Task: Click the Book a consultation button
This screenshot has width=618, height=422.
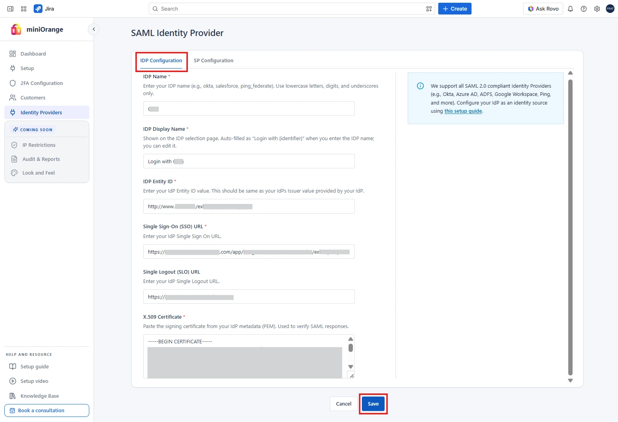Action: coord(47,410)
